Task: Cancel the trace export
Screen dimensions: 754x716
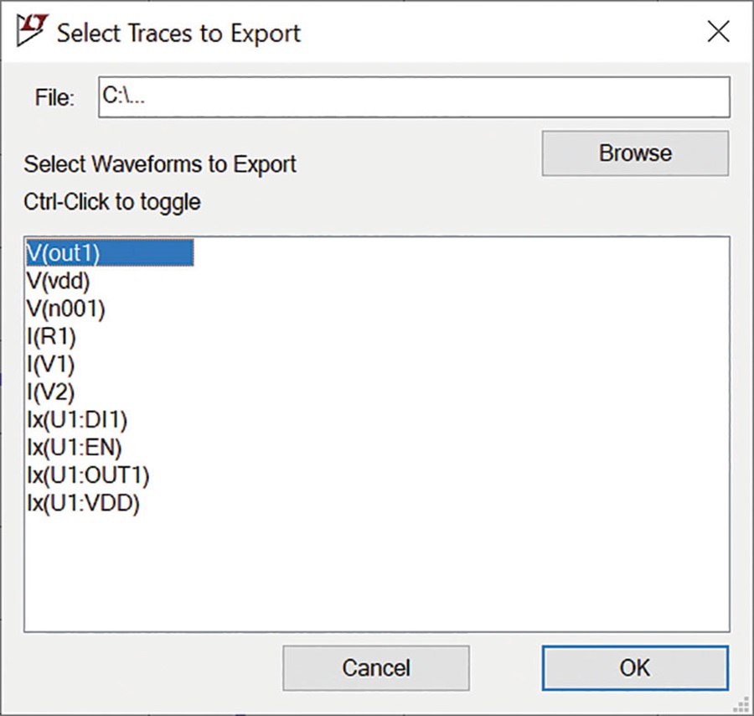Action: tap(376, 668)
